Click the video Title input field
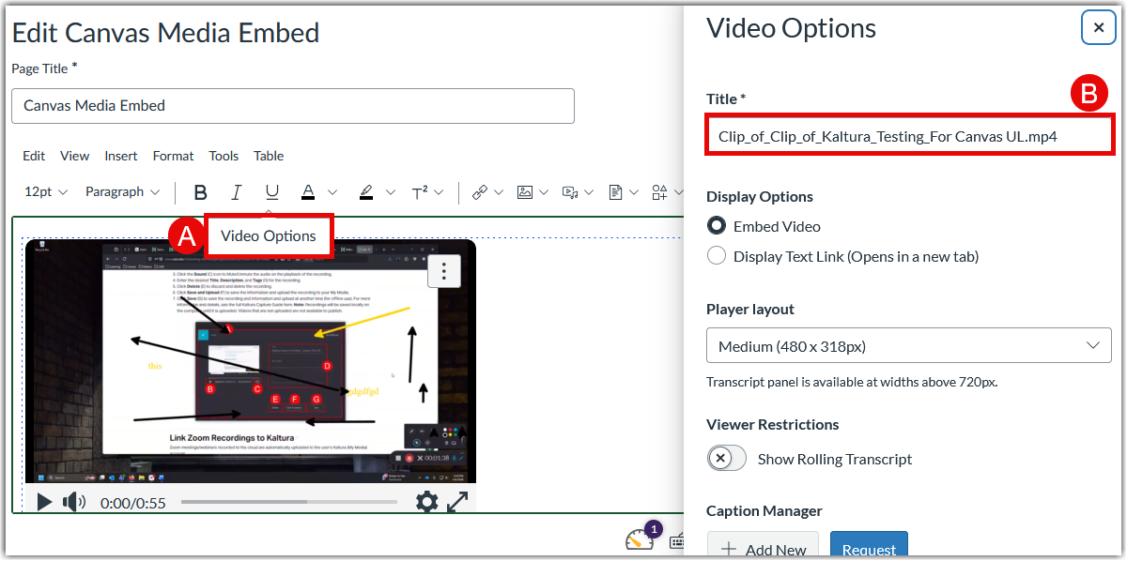Viewport: 1127px width, 561px height. pyautogui.click(x=909, y=136)
